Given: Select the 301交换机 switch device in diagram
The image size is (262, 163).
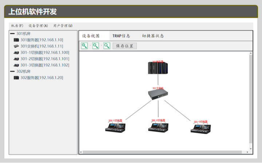Looking at the screenshot, I should pyautogui.click(x=158, y=95).
